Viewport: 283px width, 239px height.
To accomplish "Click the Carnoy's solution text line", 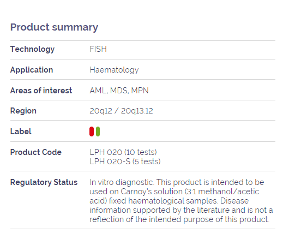I will coord(174,192).
